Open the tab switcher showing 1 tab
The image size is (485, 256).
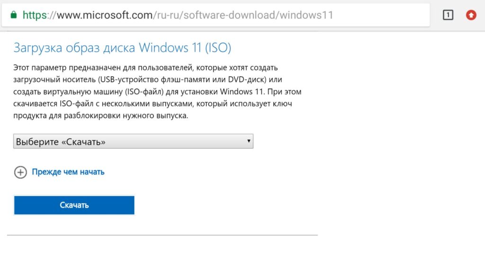pyautogui.click(x=448, y=15)
